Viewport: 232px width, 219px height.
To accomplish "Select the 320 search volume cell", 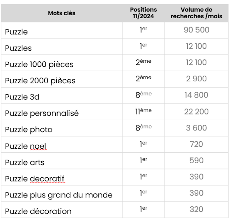I will (x=197, y=209).
